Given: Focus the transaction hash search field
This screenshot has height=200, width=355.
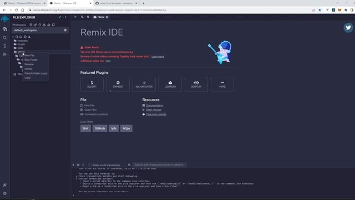Looking at the screenshot, I should pos(160,165).
